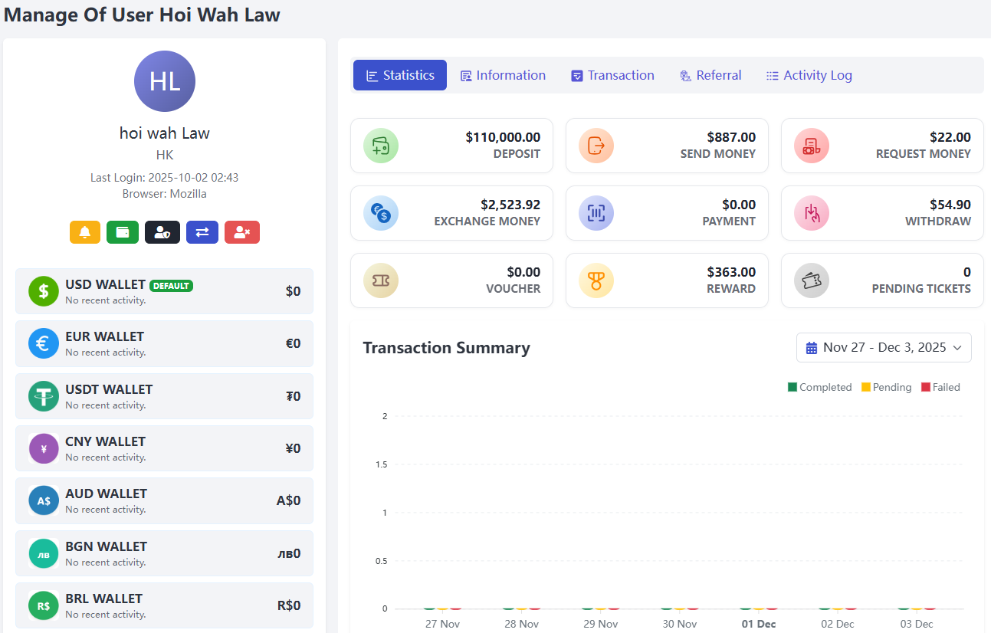Click the yellow bell notification button
The height and width of the screenshot is (633, 991).
85,232
